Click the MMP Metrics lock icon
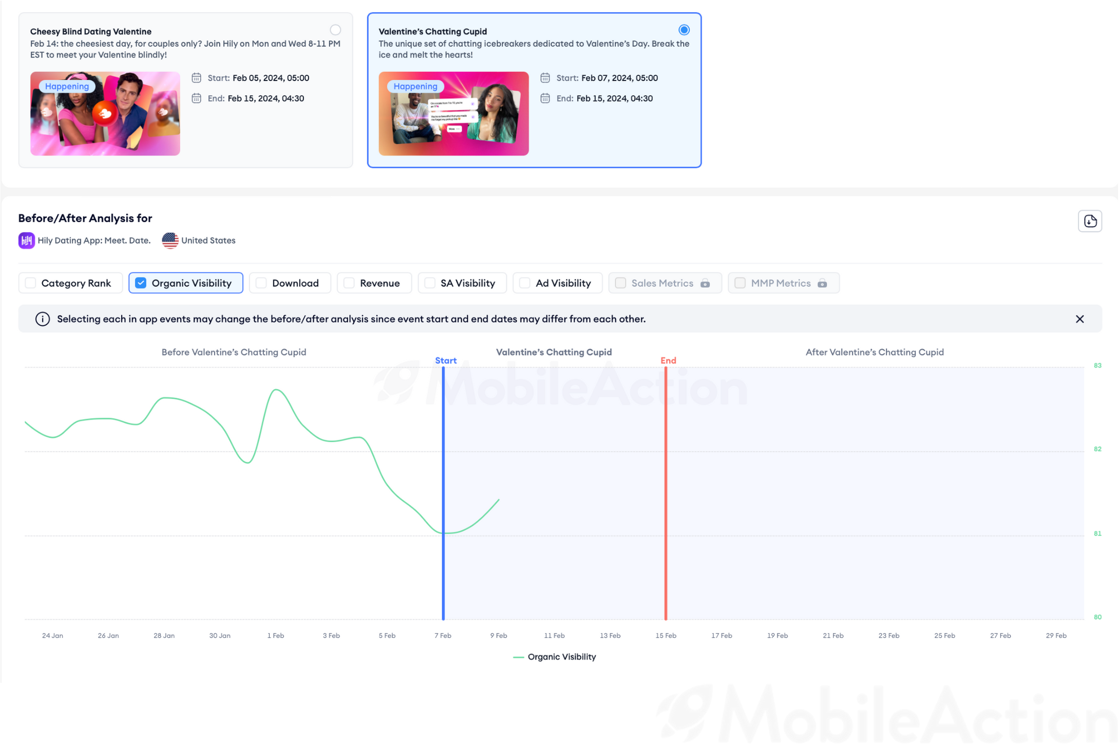This screenshot has height=745, width=1119. point(822,283)
